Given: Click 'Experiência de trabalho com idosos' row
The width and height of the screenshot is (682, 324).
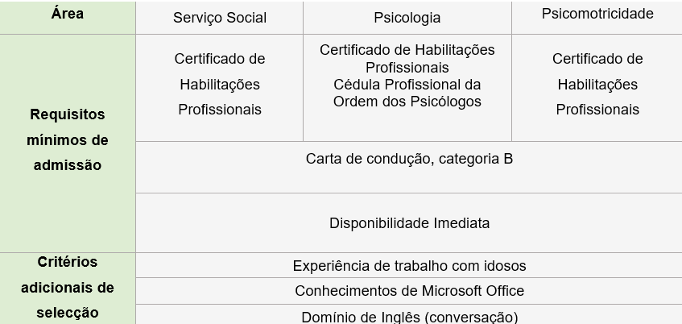Looking at the screenshot, I should pyautogui.click(x=409, y=265).
